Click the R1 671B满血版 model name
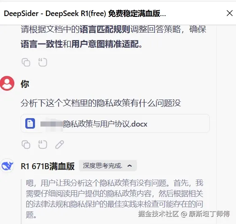Viewport: 236px width, 224px height. pyautogui.click(x=48, y=166)
